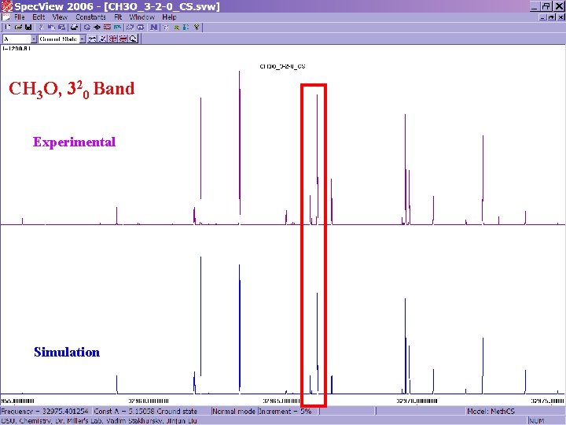Image resolution: width=566 pixels, height=425 pixels.
Task: Click the Frequency readout in status bar
Action: click(45, 412)
